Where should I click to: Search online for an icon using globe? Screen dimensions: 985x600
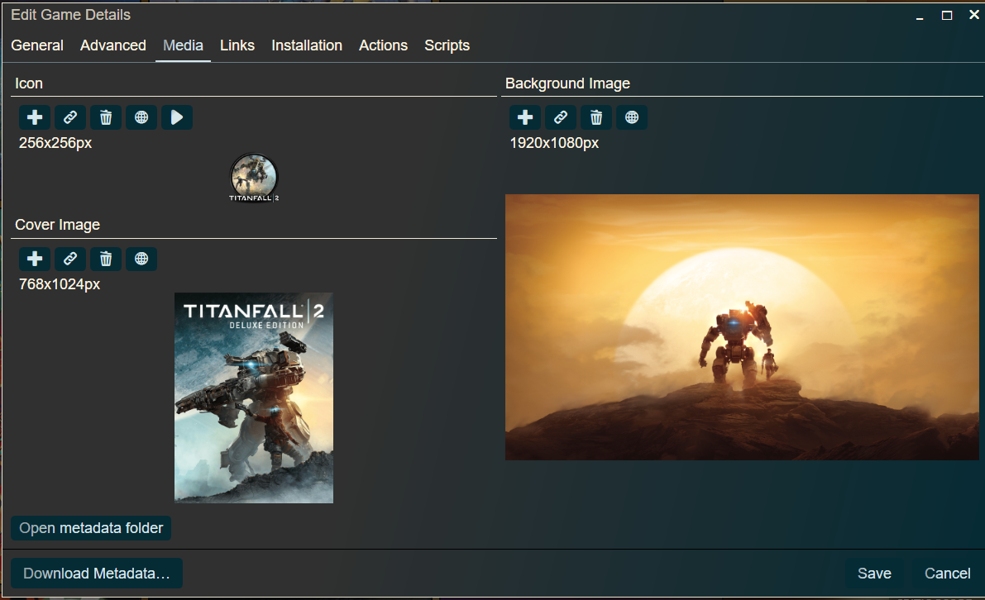pyautogui.click(x=141, y=117)
